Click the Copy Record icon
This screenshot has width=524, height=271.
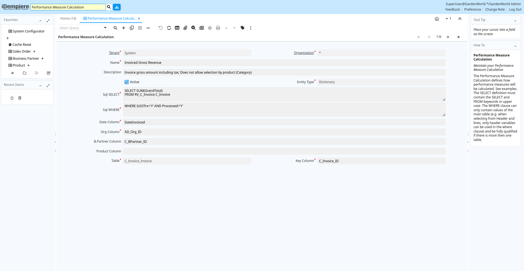[x=132, y=28]
